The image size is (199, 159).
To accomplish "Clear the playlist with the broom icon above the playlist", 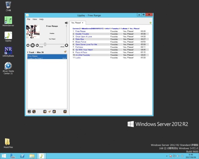I will tap(65, 52).
